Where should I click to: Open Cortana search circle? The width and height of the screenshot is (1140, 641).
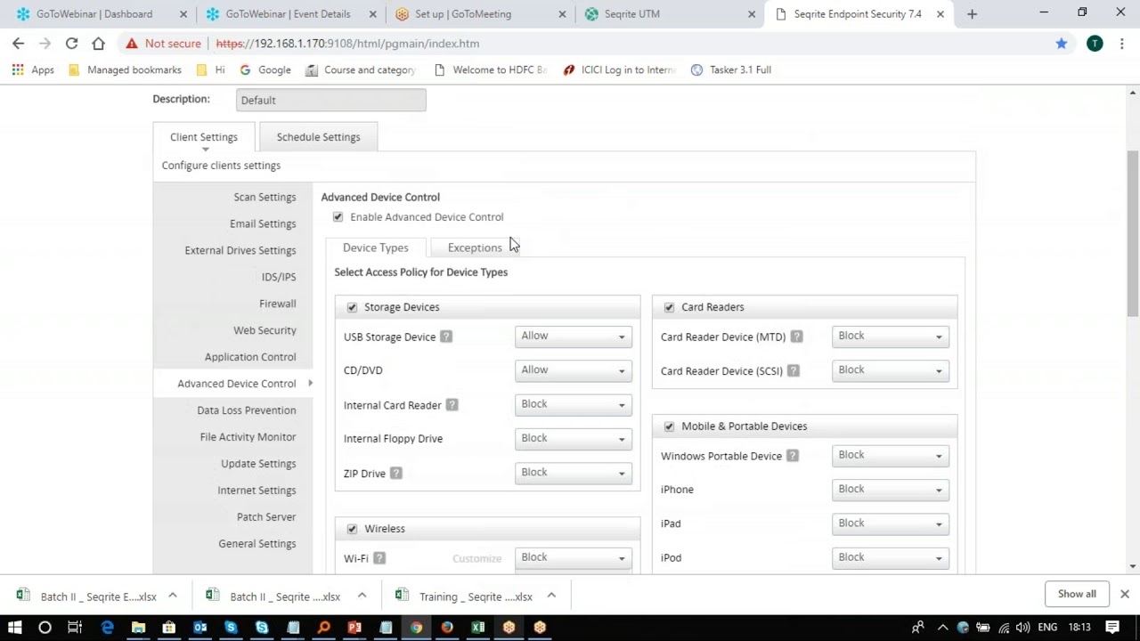(x=45, y=628)
